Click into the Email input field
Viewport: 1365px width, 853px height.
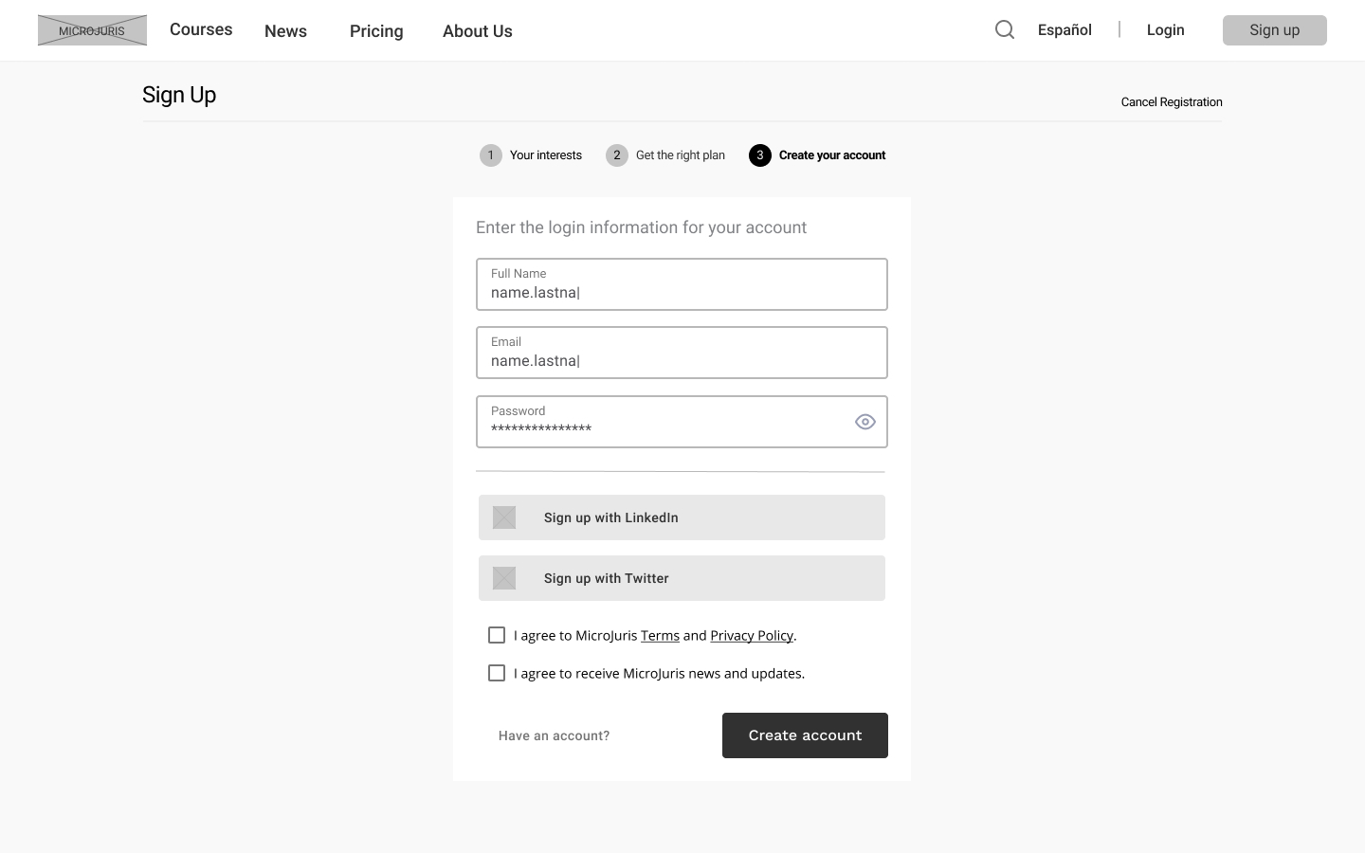(x=682, y=360)
